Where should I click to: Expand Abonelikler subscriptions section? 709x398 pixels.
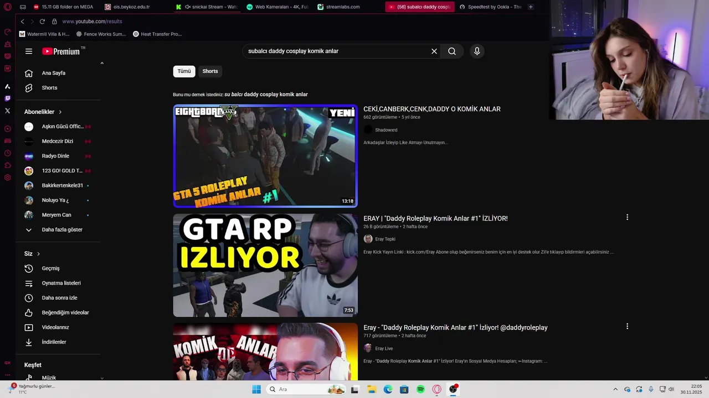click(x=43, y=112)
